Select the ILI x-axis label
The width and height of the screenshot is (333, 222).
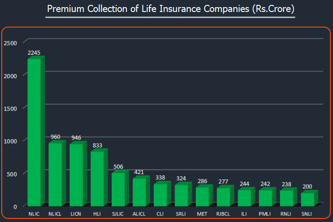(244, 214)
